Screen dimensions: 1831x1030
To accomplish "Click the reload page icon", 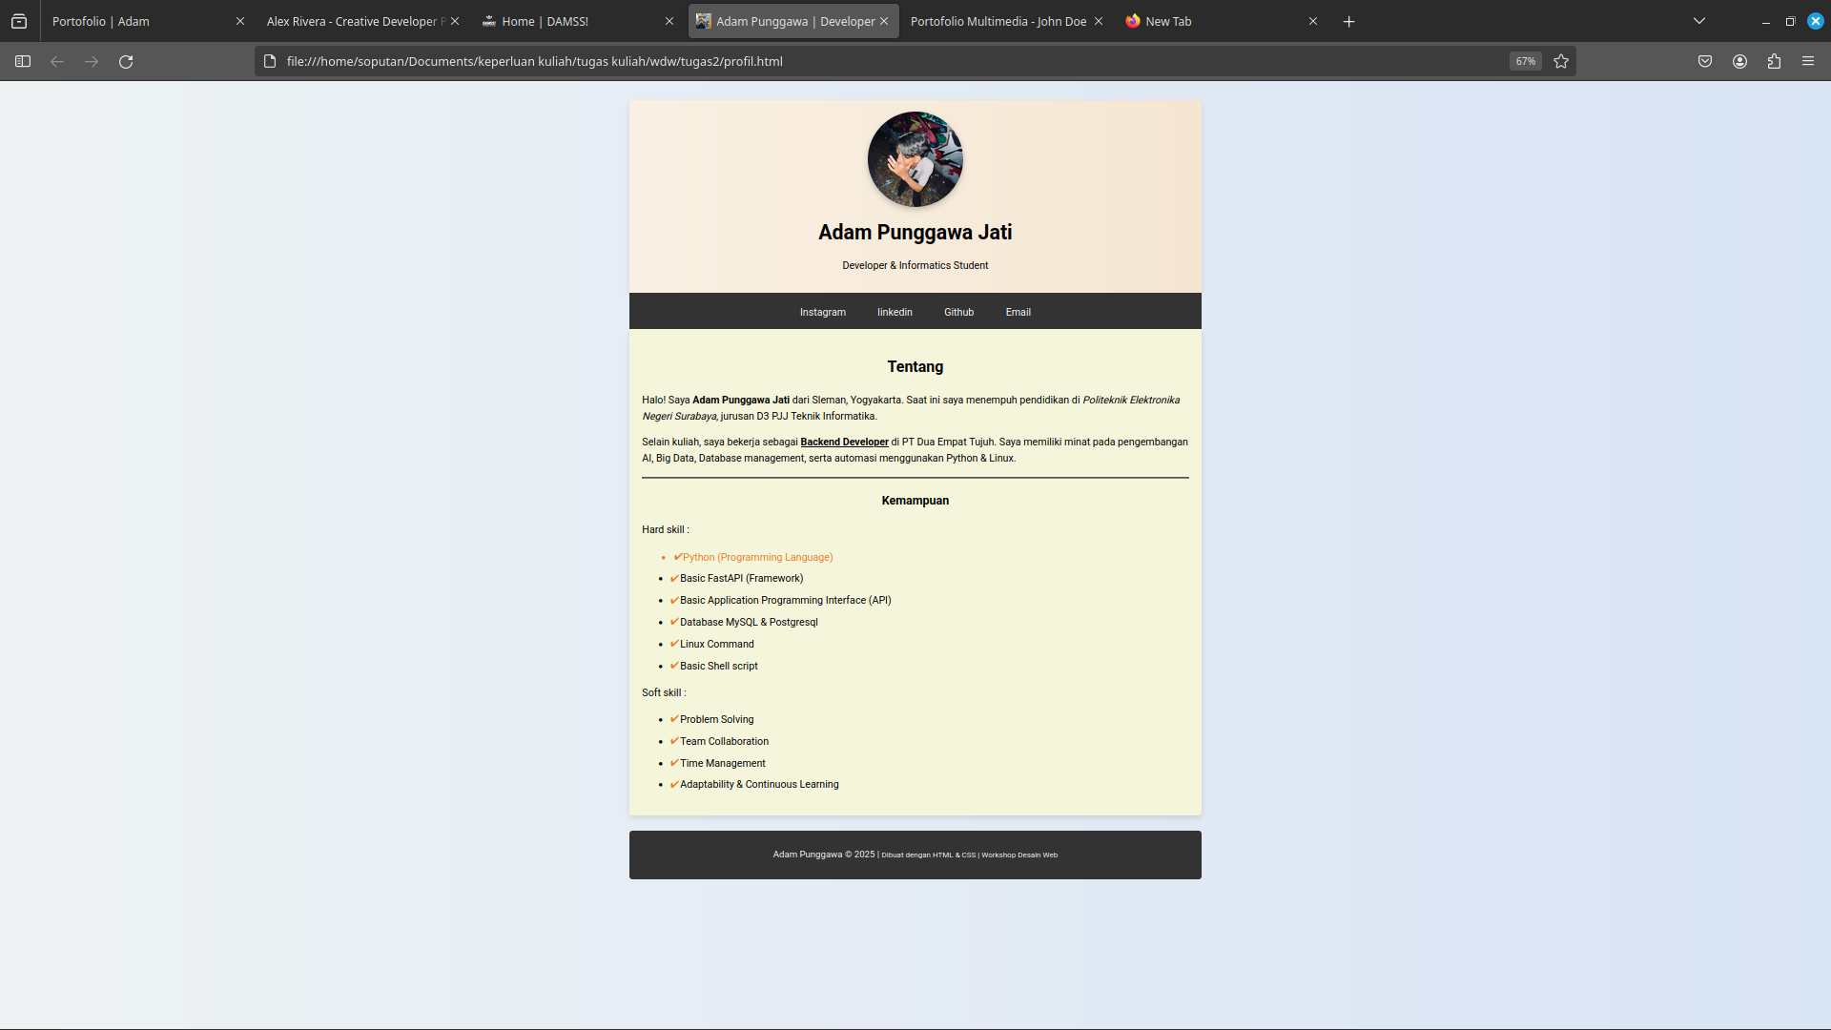I will 126,61.
